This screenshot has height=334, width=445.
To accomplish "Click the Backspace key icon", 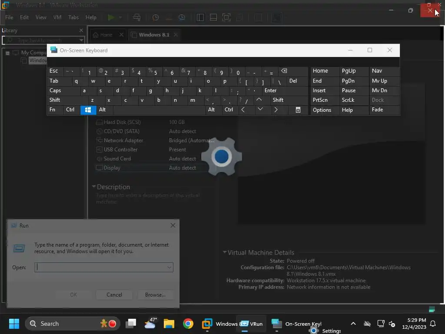I will (x=284, y=71).
